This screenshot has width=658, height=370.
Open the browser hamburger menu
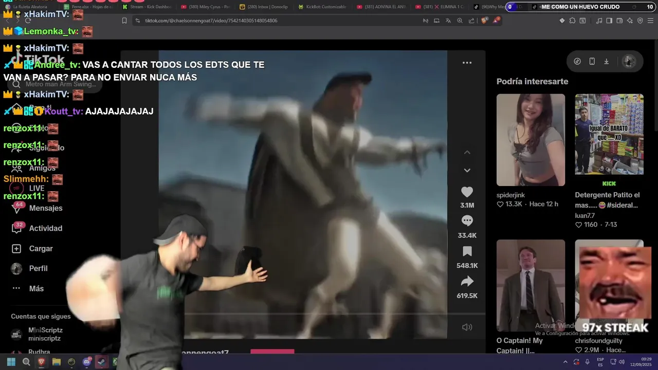(x=651, y=21)
